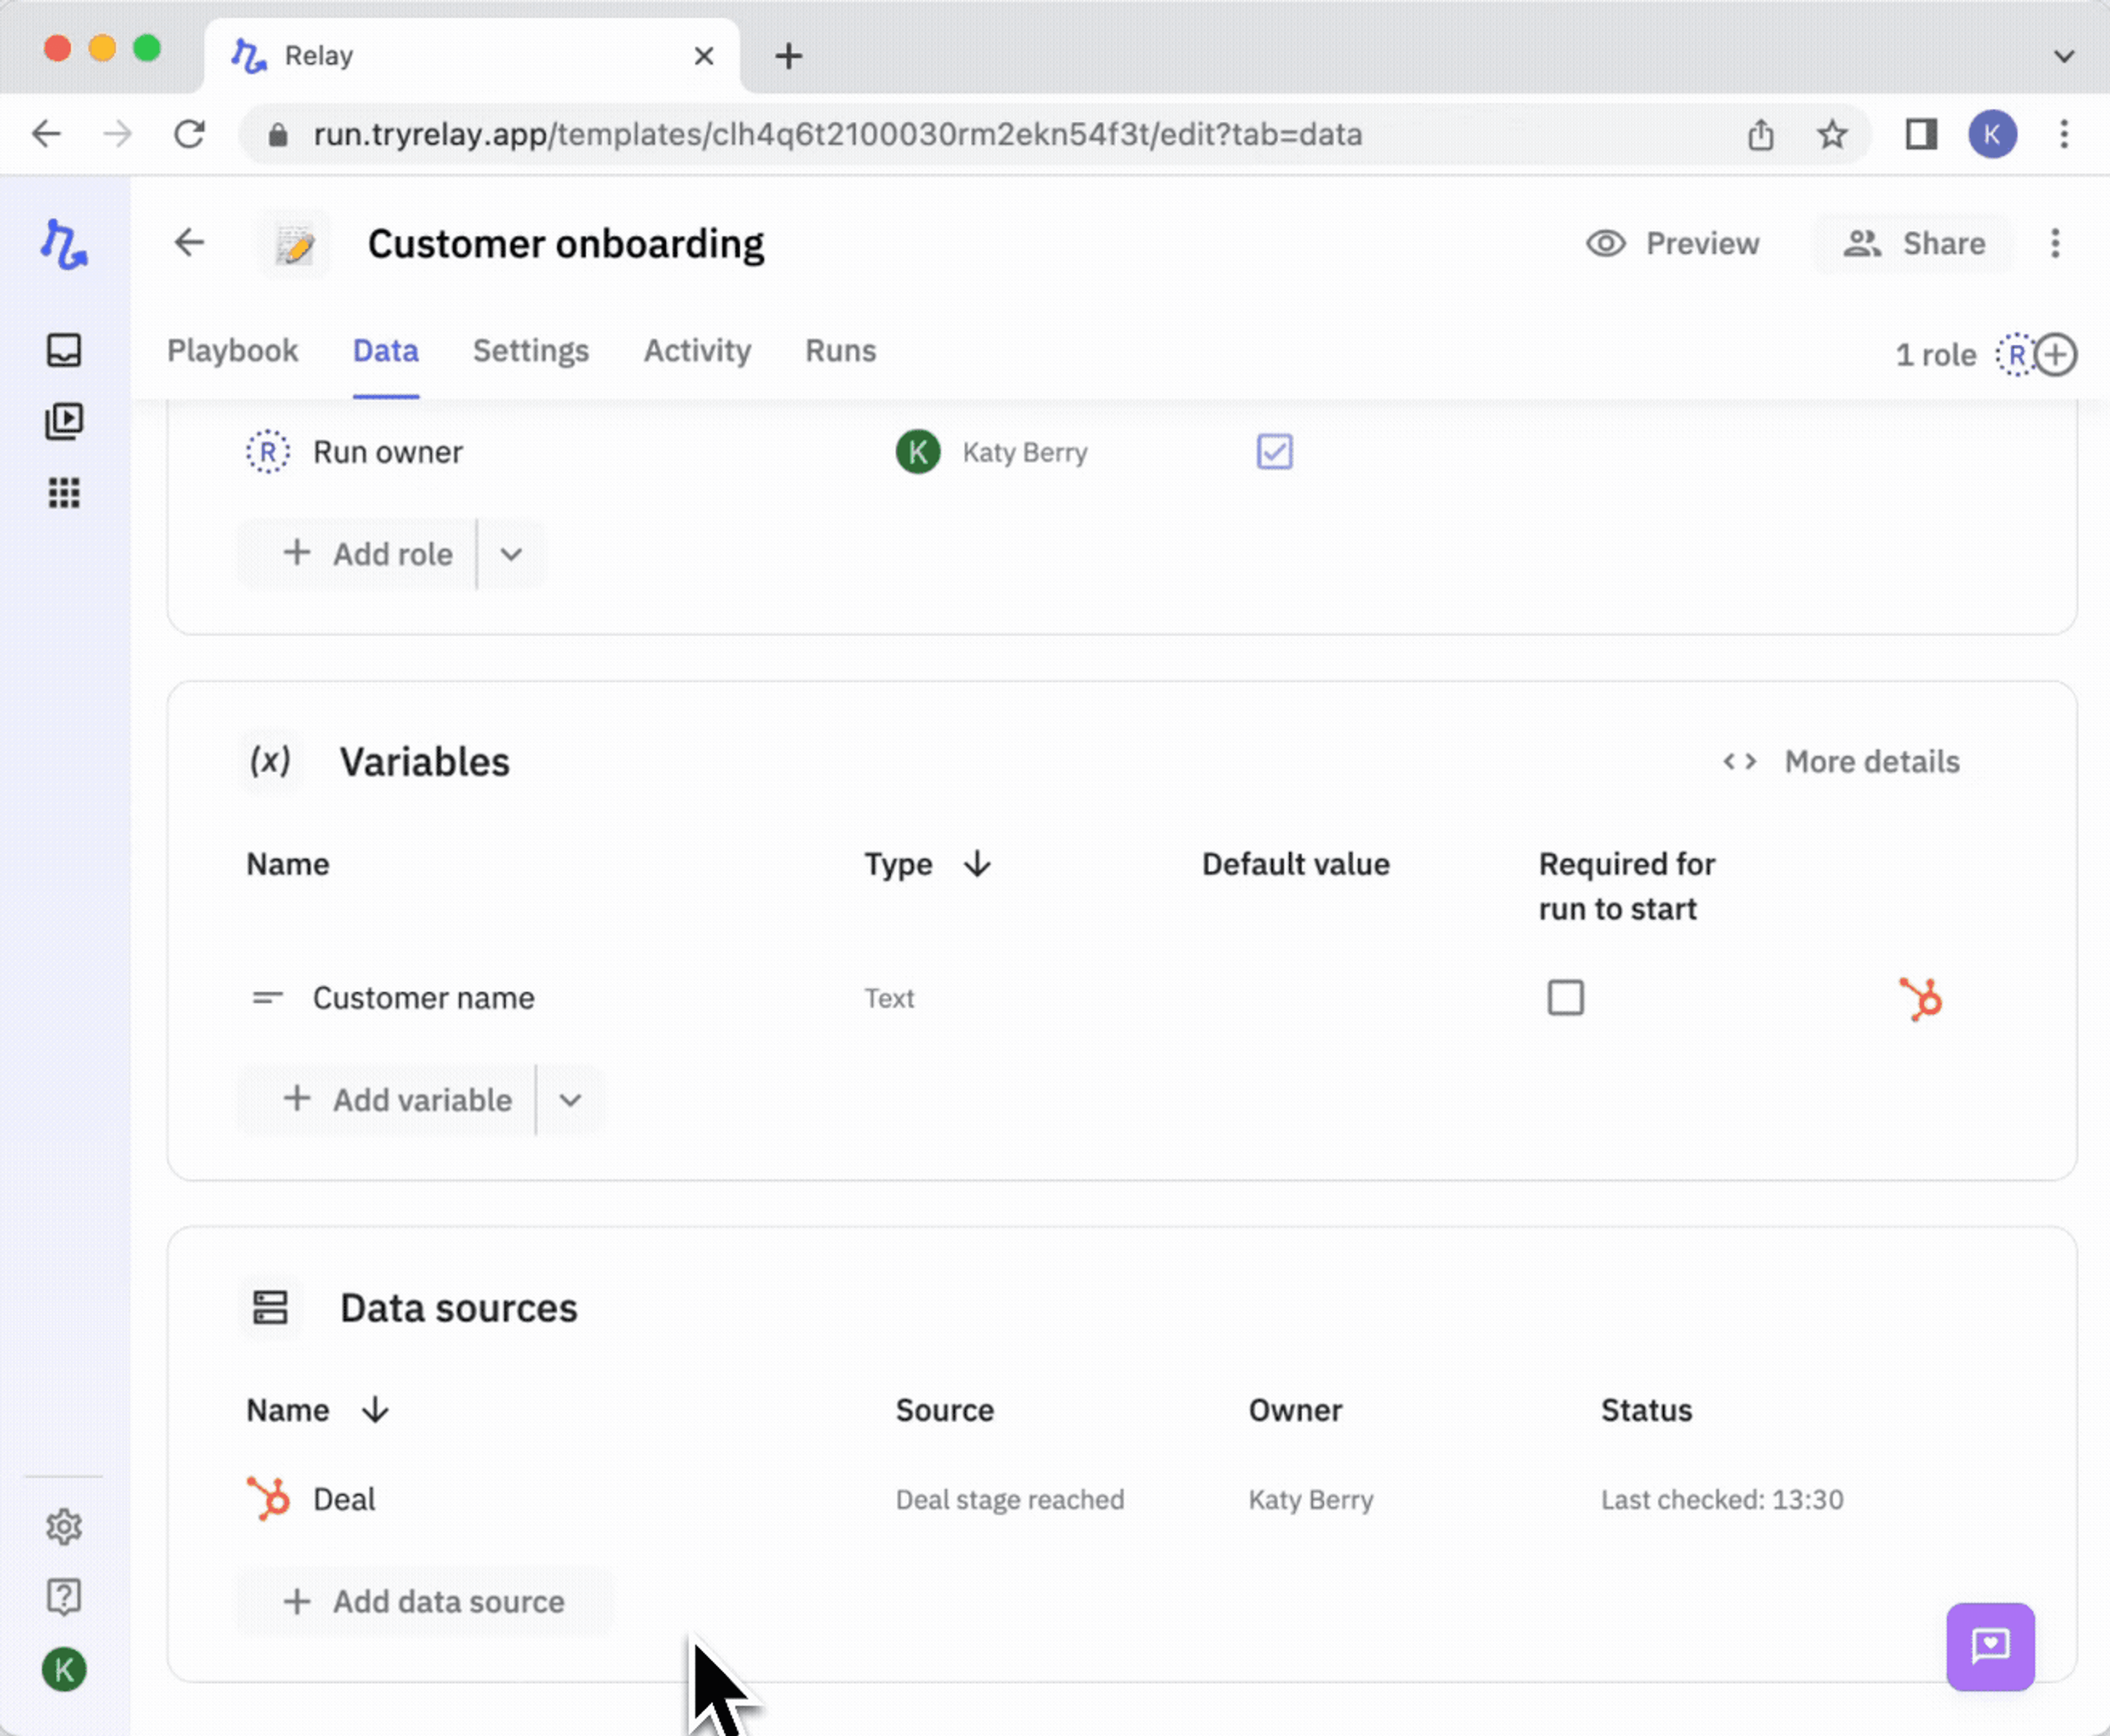Click the add role plus circle icon

point(2056,355)
